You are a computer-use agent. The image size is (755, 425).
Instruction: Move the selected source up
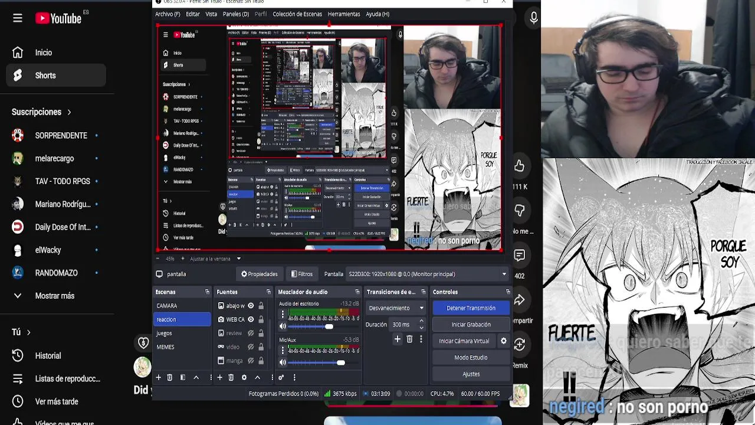257,377
